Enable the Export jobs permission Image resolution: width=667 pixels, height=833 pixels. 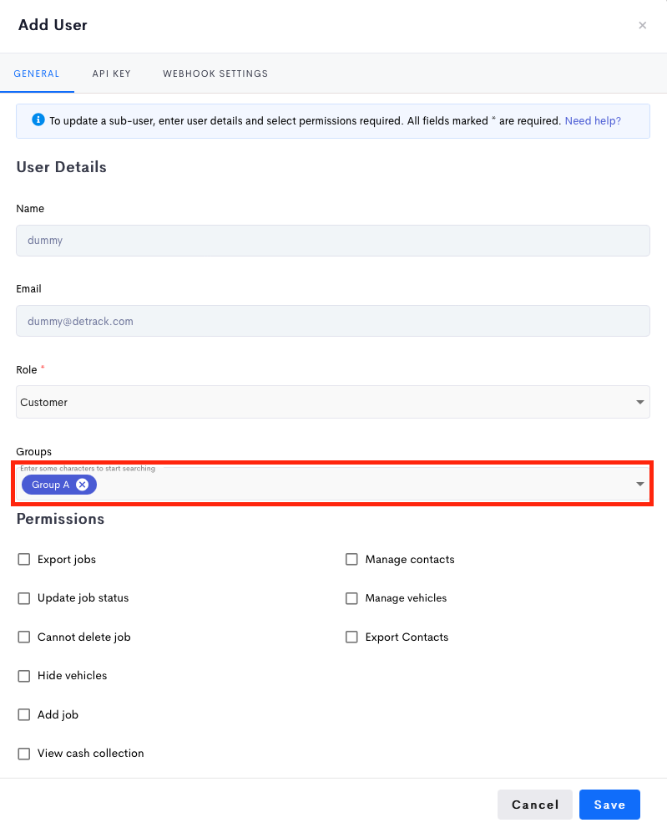24,560
